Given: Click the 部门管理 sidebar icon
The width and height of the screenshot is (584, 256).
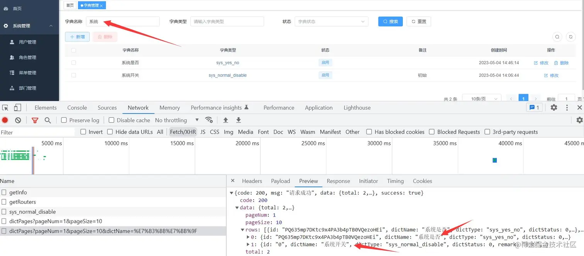Looking at the screenshot, I should pyautogui.click(x=12, y=88).
